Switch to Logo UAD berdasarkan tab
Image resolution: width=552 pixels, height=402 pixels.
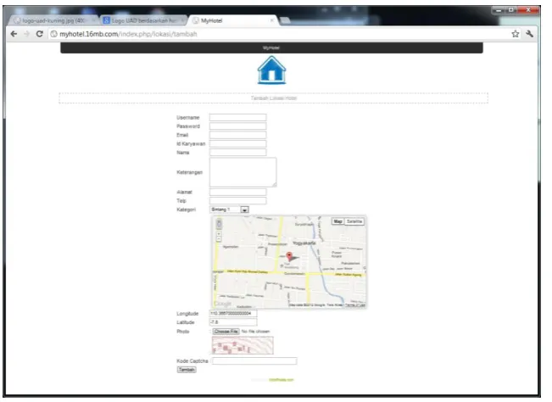(x=143, y=20)
